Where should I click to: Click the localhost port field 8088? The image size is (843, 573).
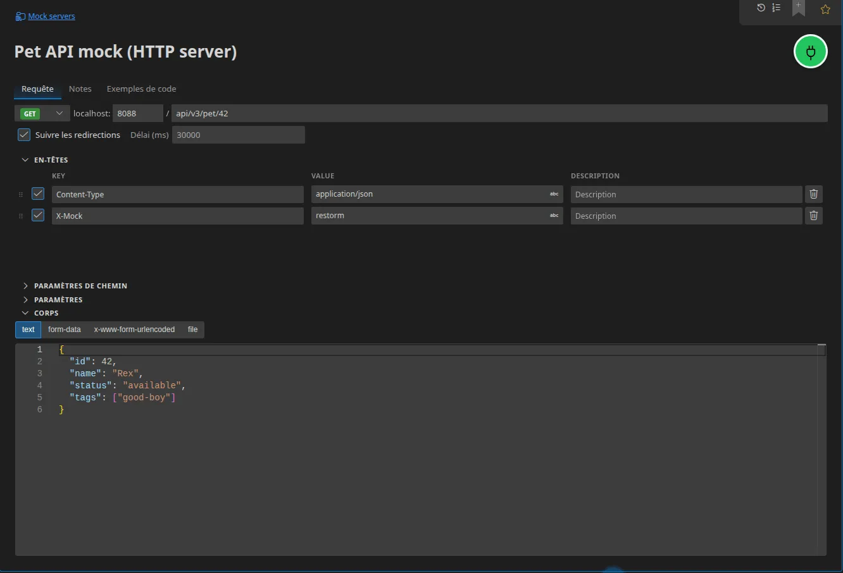[138, 113]
